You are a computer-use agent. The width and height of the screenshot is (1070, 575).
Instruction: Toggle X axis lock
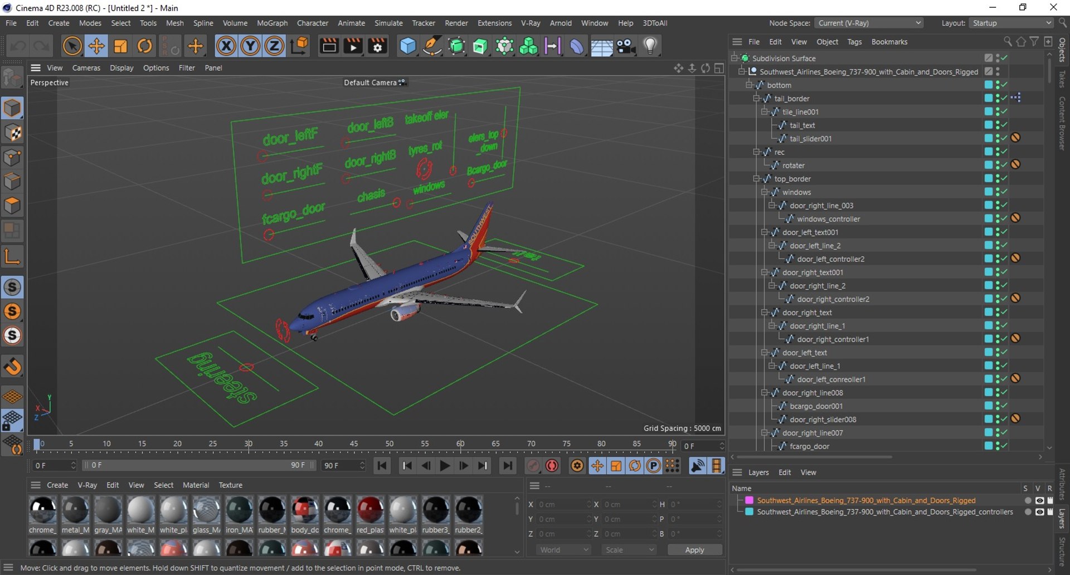coord(226,46)
